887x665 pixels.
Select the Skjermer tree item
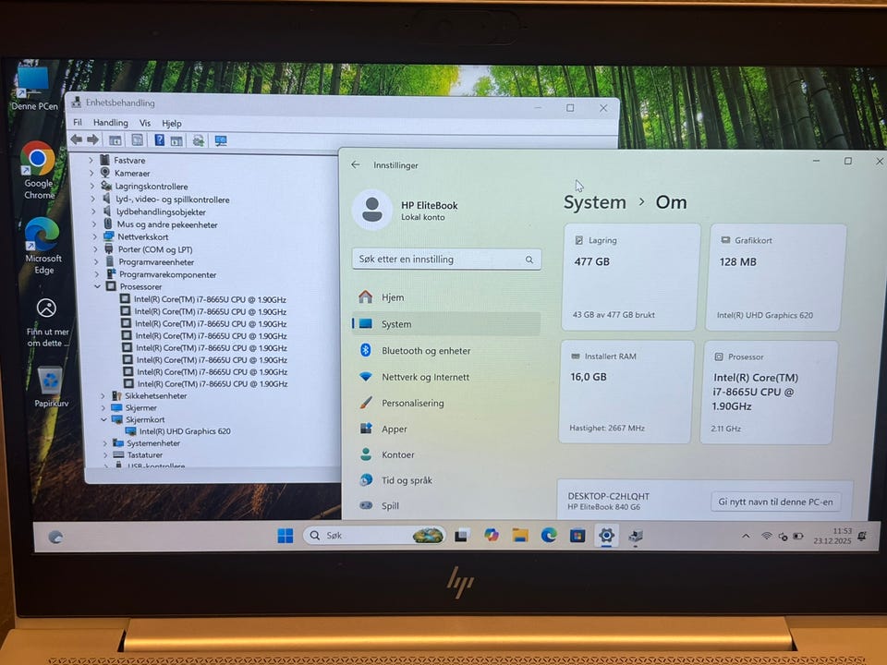tap(134, 407)
